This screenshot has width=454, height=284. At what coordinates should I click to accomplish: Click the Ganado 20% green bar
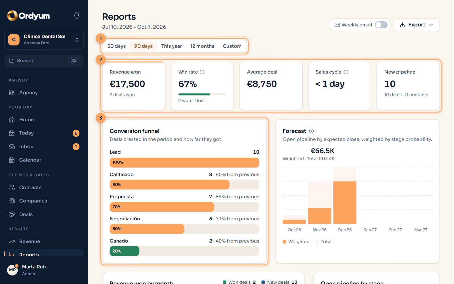[x=125, y=251]
